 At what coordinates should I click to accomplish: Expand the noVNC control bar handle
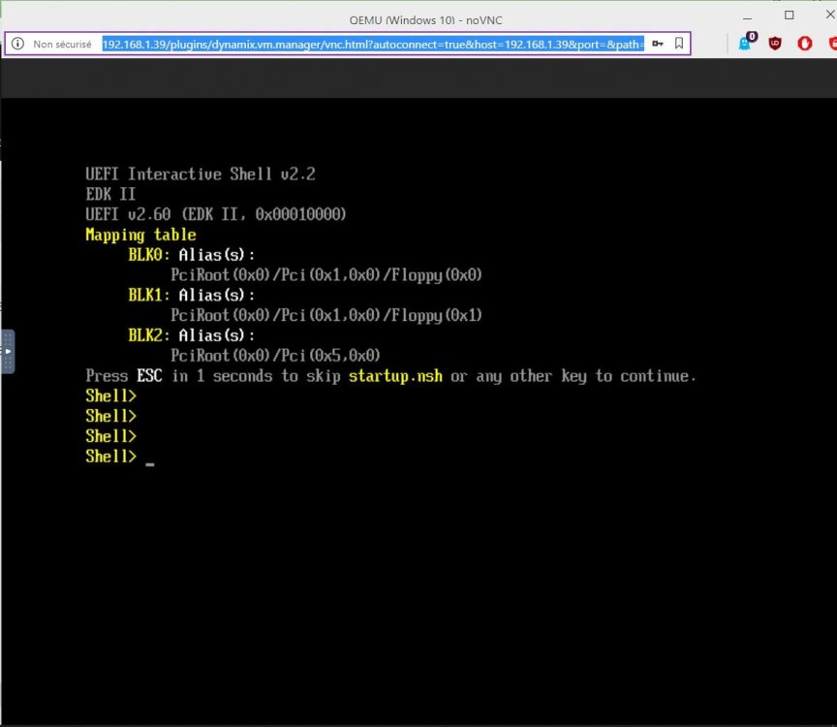(8, 352)
